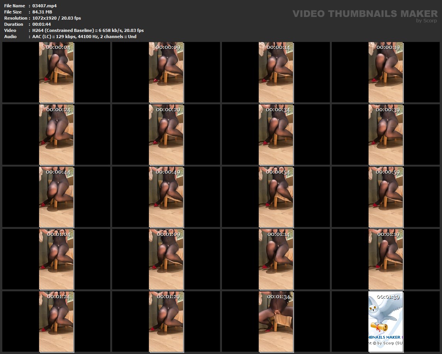Screen dimensions: 442x354
Task: Click the "by Scorp" credit text
Action: pyautogui.click(x=426, y=21)
